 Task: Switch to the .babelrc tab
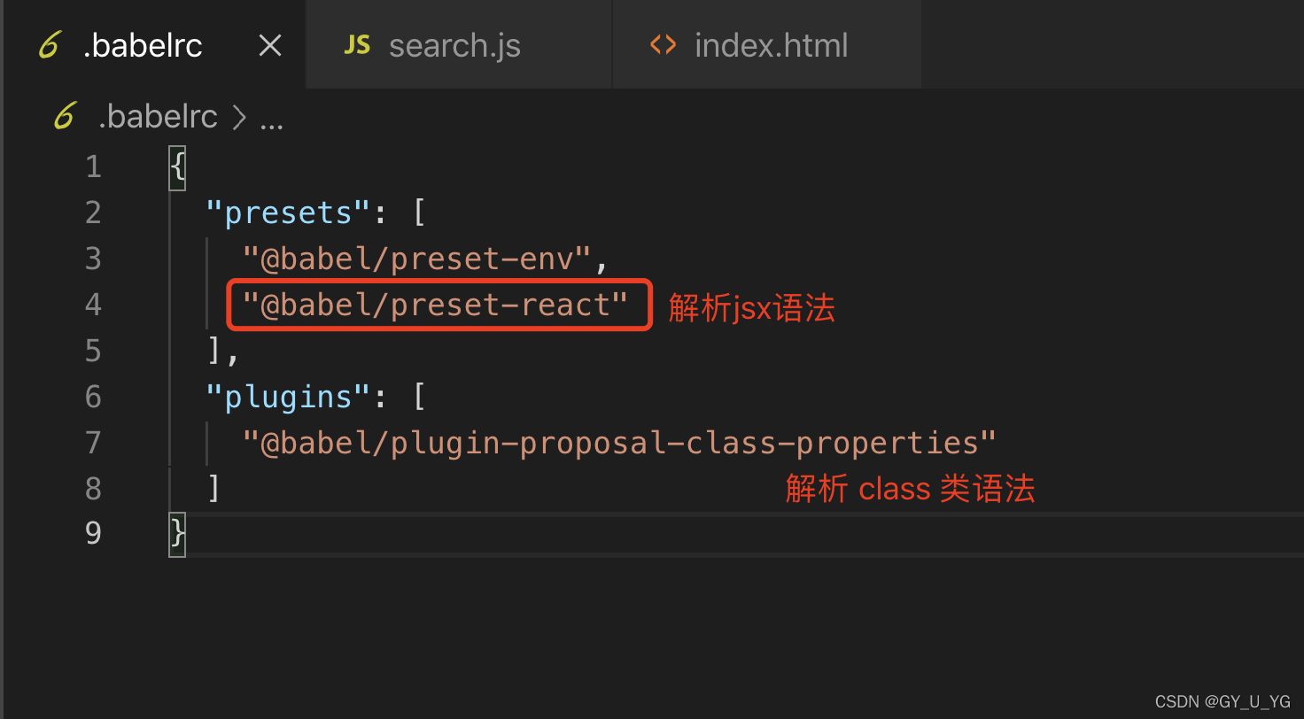[x=154, y=44]
